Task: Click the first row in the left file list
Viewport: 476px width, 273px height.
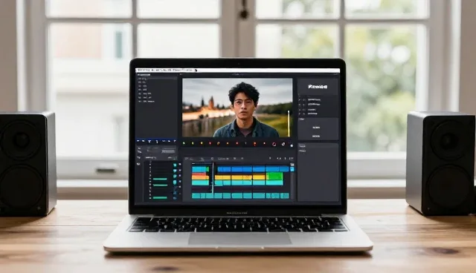Action: 142,79
